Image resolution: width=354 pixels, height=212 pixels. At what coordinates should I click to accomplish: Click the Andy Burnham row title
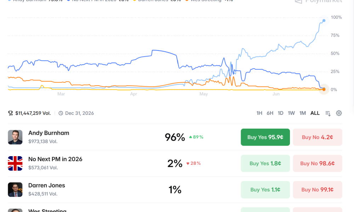pos(49,133)
